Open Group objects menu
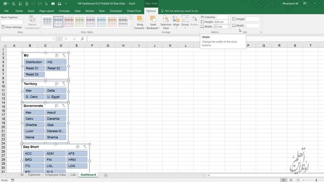The image size is (324, 182). click(185, 22)
